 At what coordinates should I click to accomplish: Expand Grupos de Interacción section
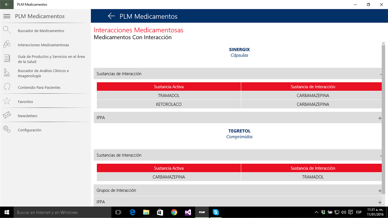tap(238, 190)
